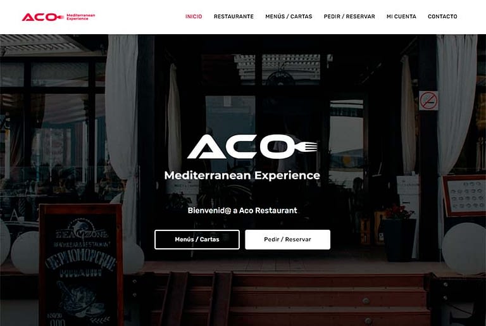Image resolution: width=486 pixels, height=326 pixels.
Task: Click the white Pedir / Reservar button
Action: [x=287, y=239]
